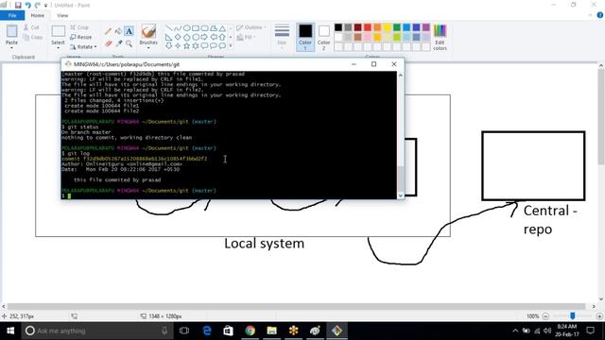605x340 pixels.
Task: Open the Git Bash taskbar icon
Action: pos(337,331)
